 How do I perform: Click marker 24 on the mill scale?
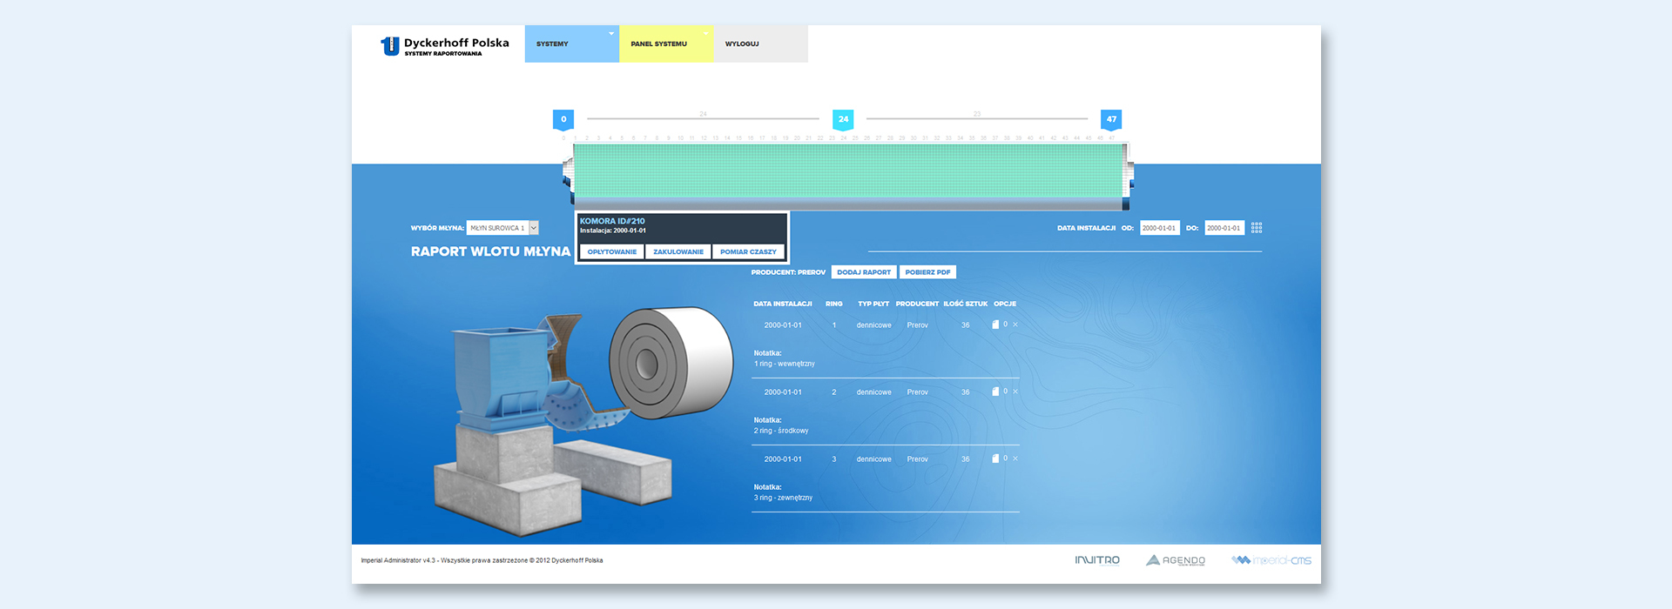click(x=843, y=120)
